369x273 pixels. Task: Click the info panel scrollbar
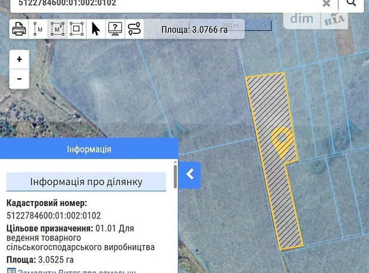[175, 178]
